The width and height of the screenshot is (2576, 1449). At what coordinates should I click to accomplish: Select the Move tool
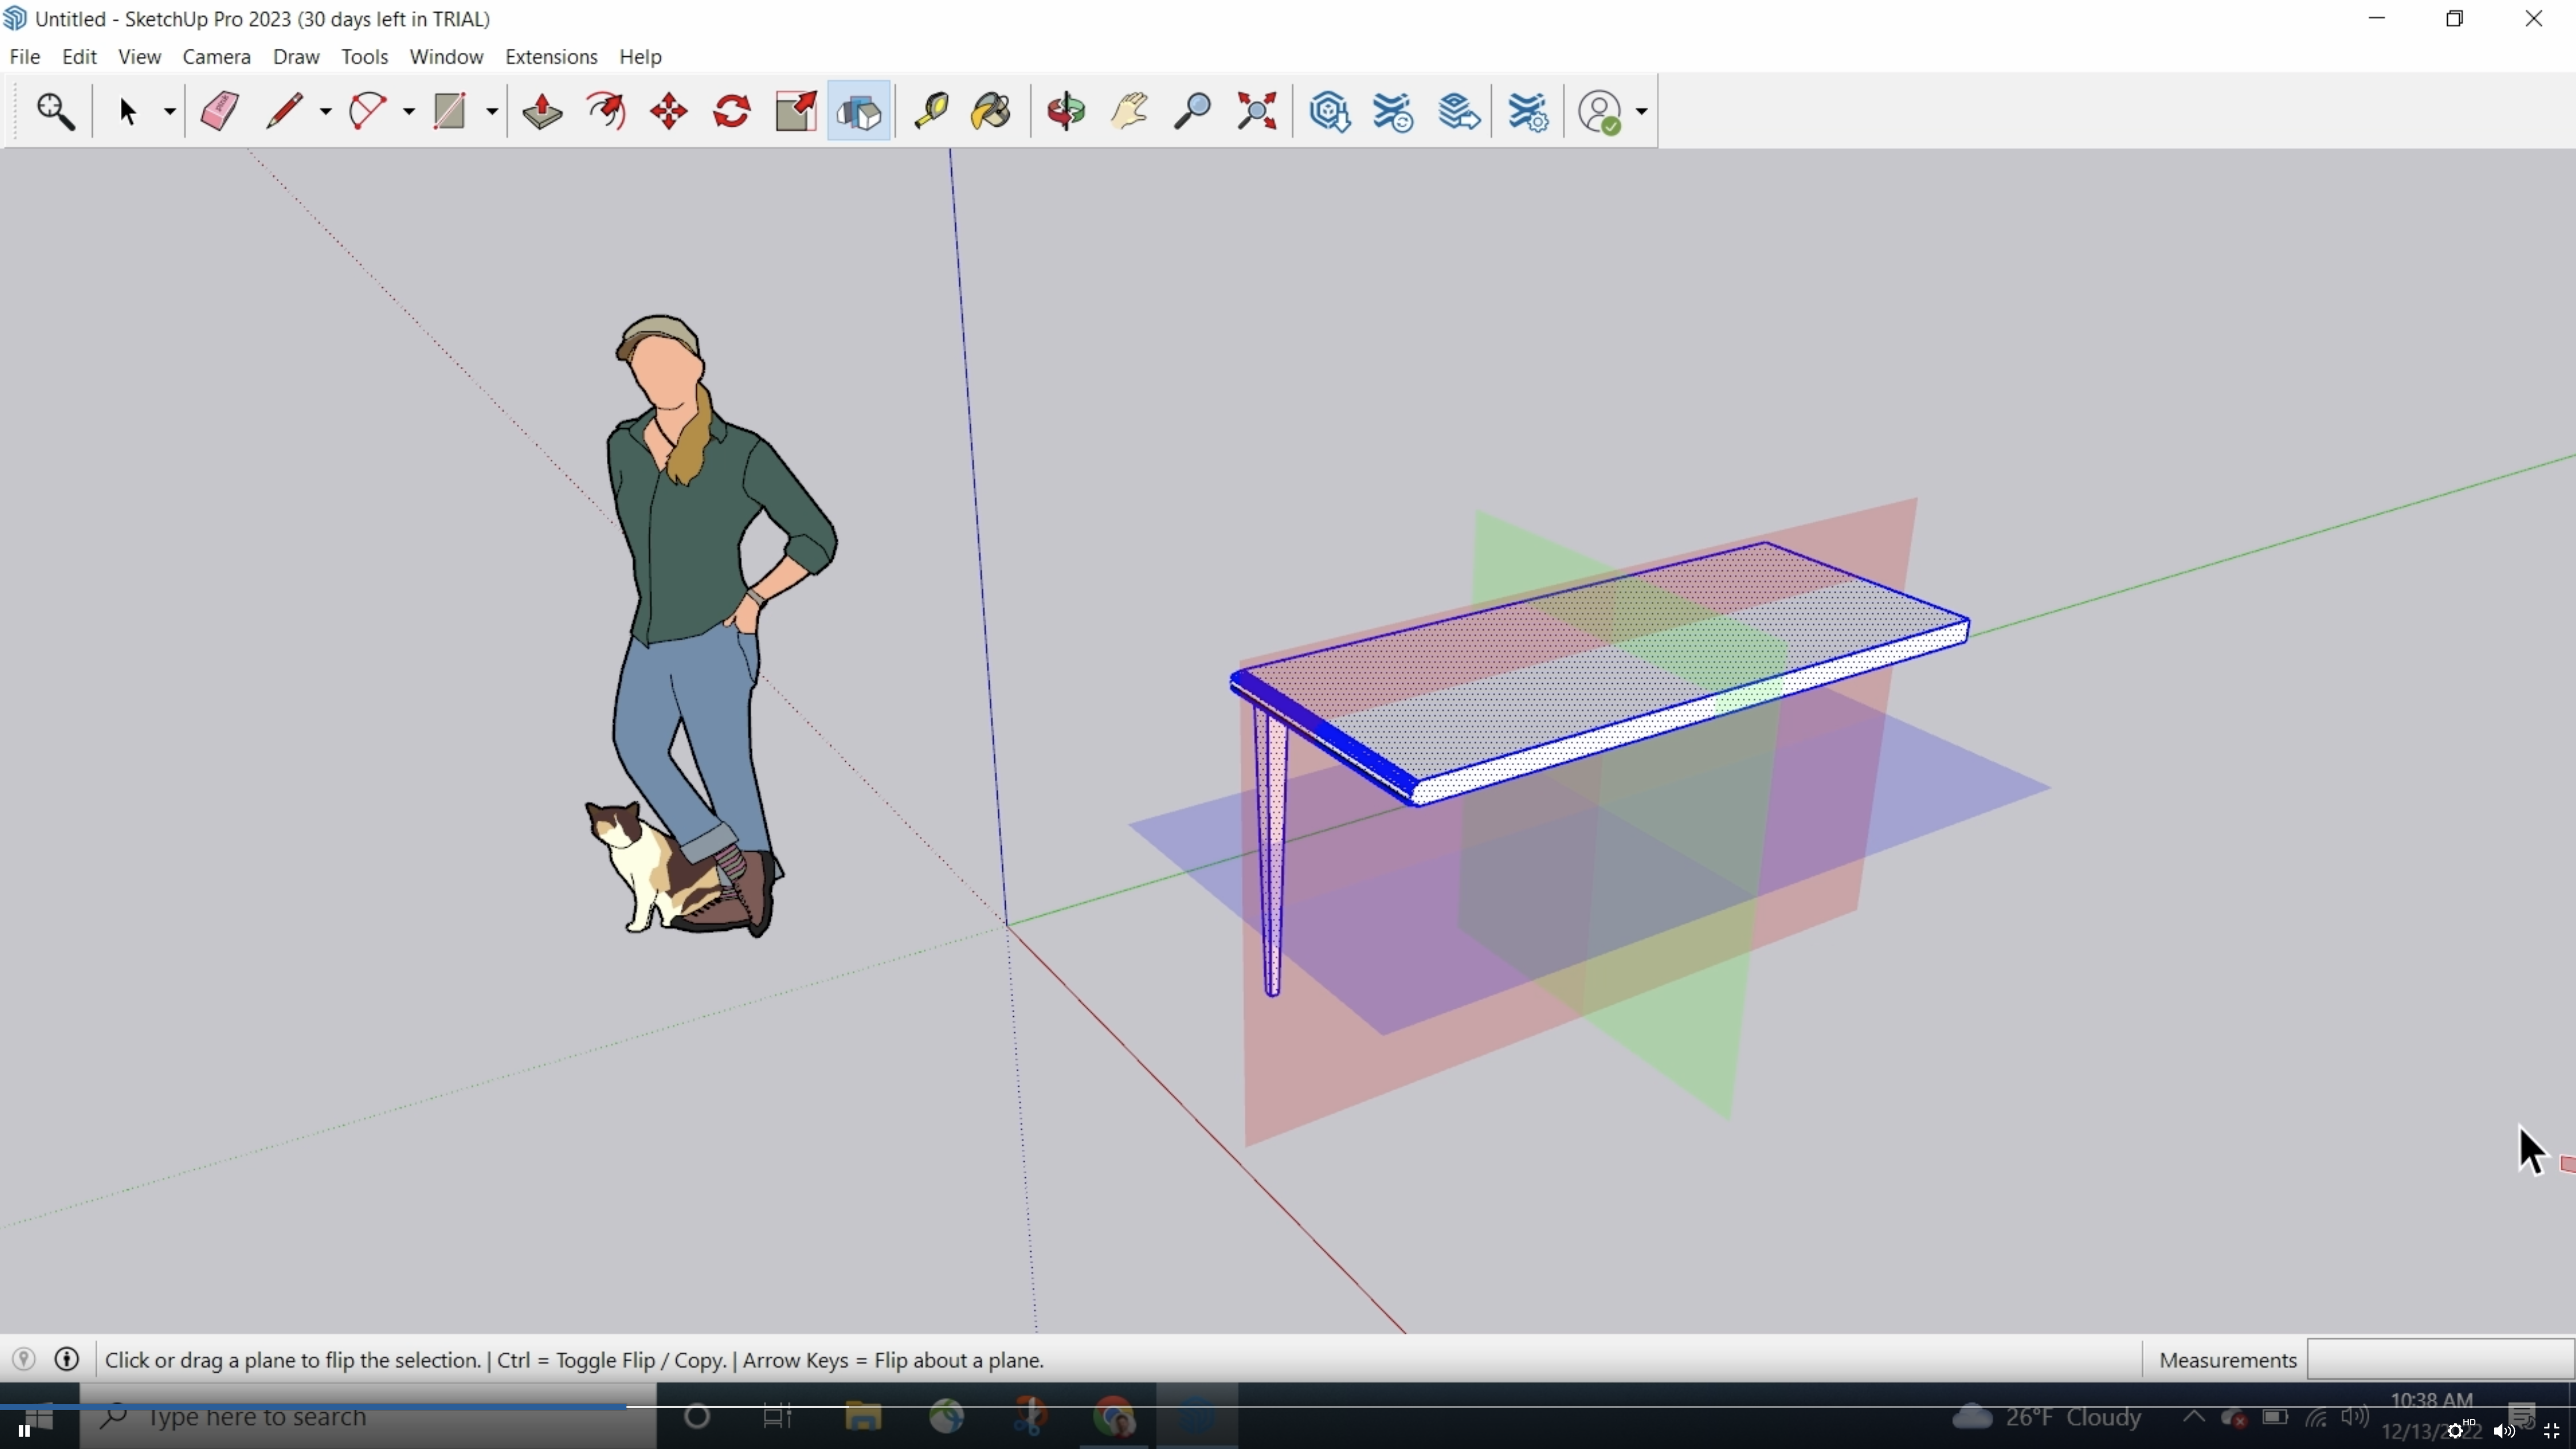click(x=667, y=111)
